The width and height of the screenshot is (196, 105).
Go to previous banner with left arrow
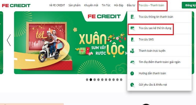pos(9,40)
